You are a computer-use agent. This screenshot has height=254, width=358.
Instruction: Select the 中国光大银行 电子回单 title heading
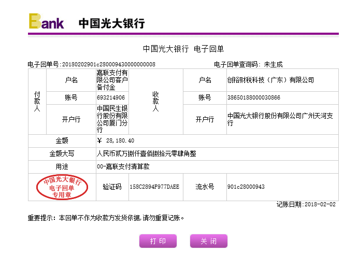183,49
